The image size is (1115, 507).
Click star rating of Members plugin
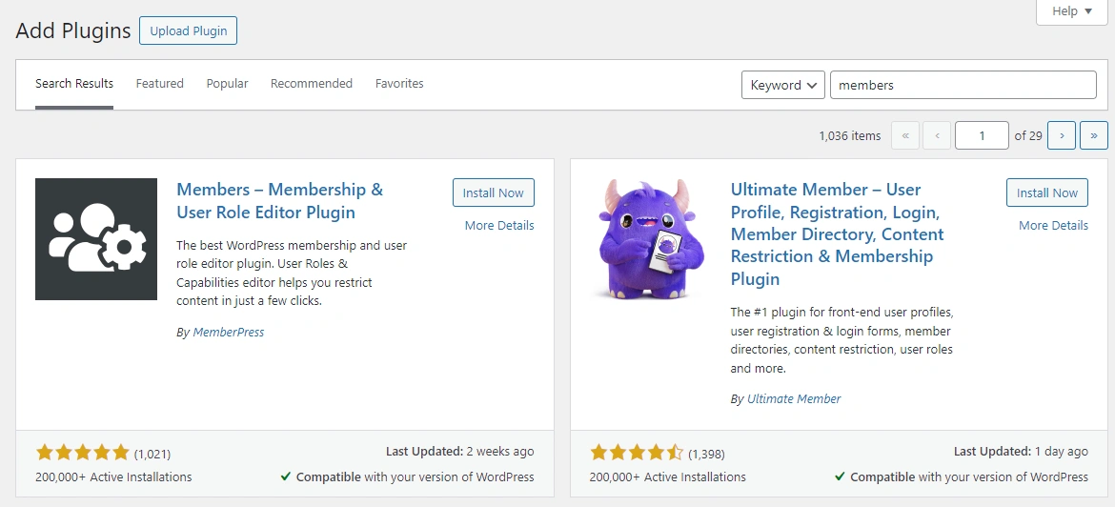(82, 453)
